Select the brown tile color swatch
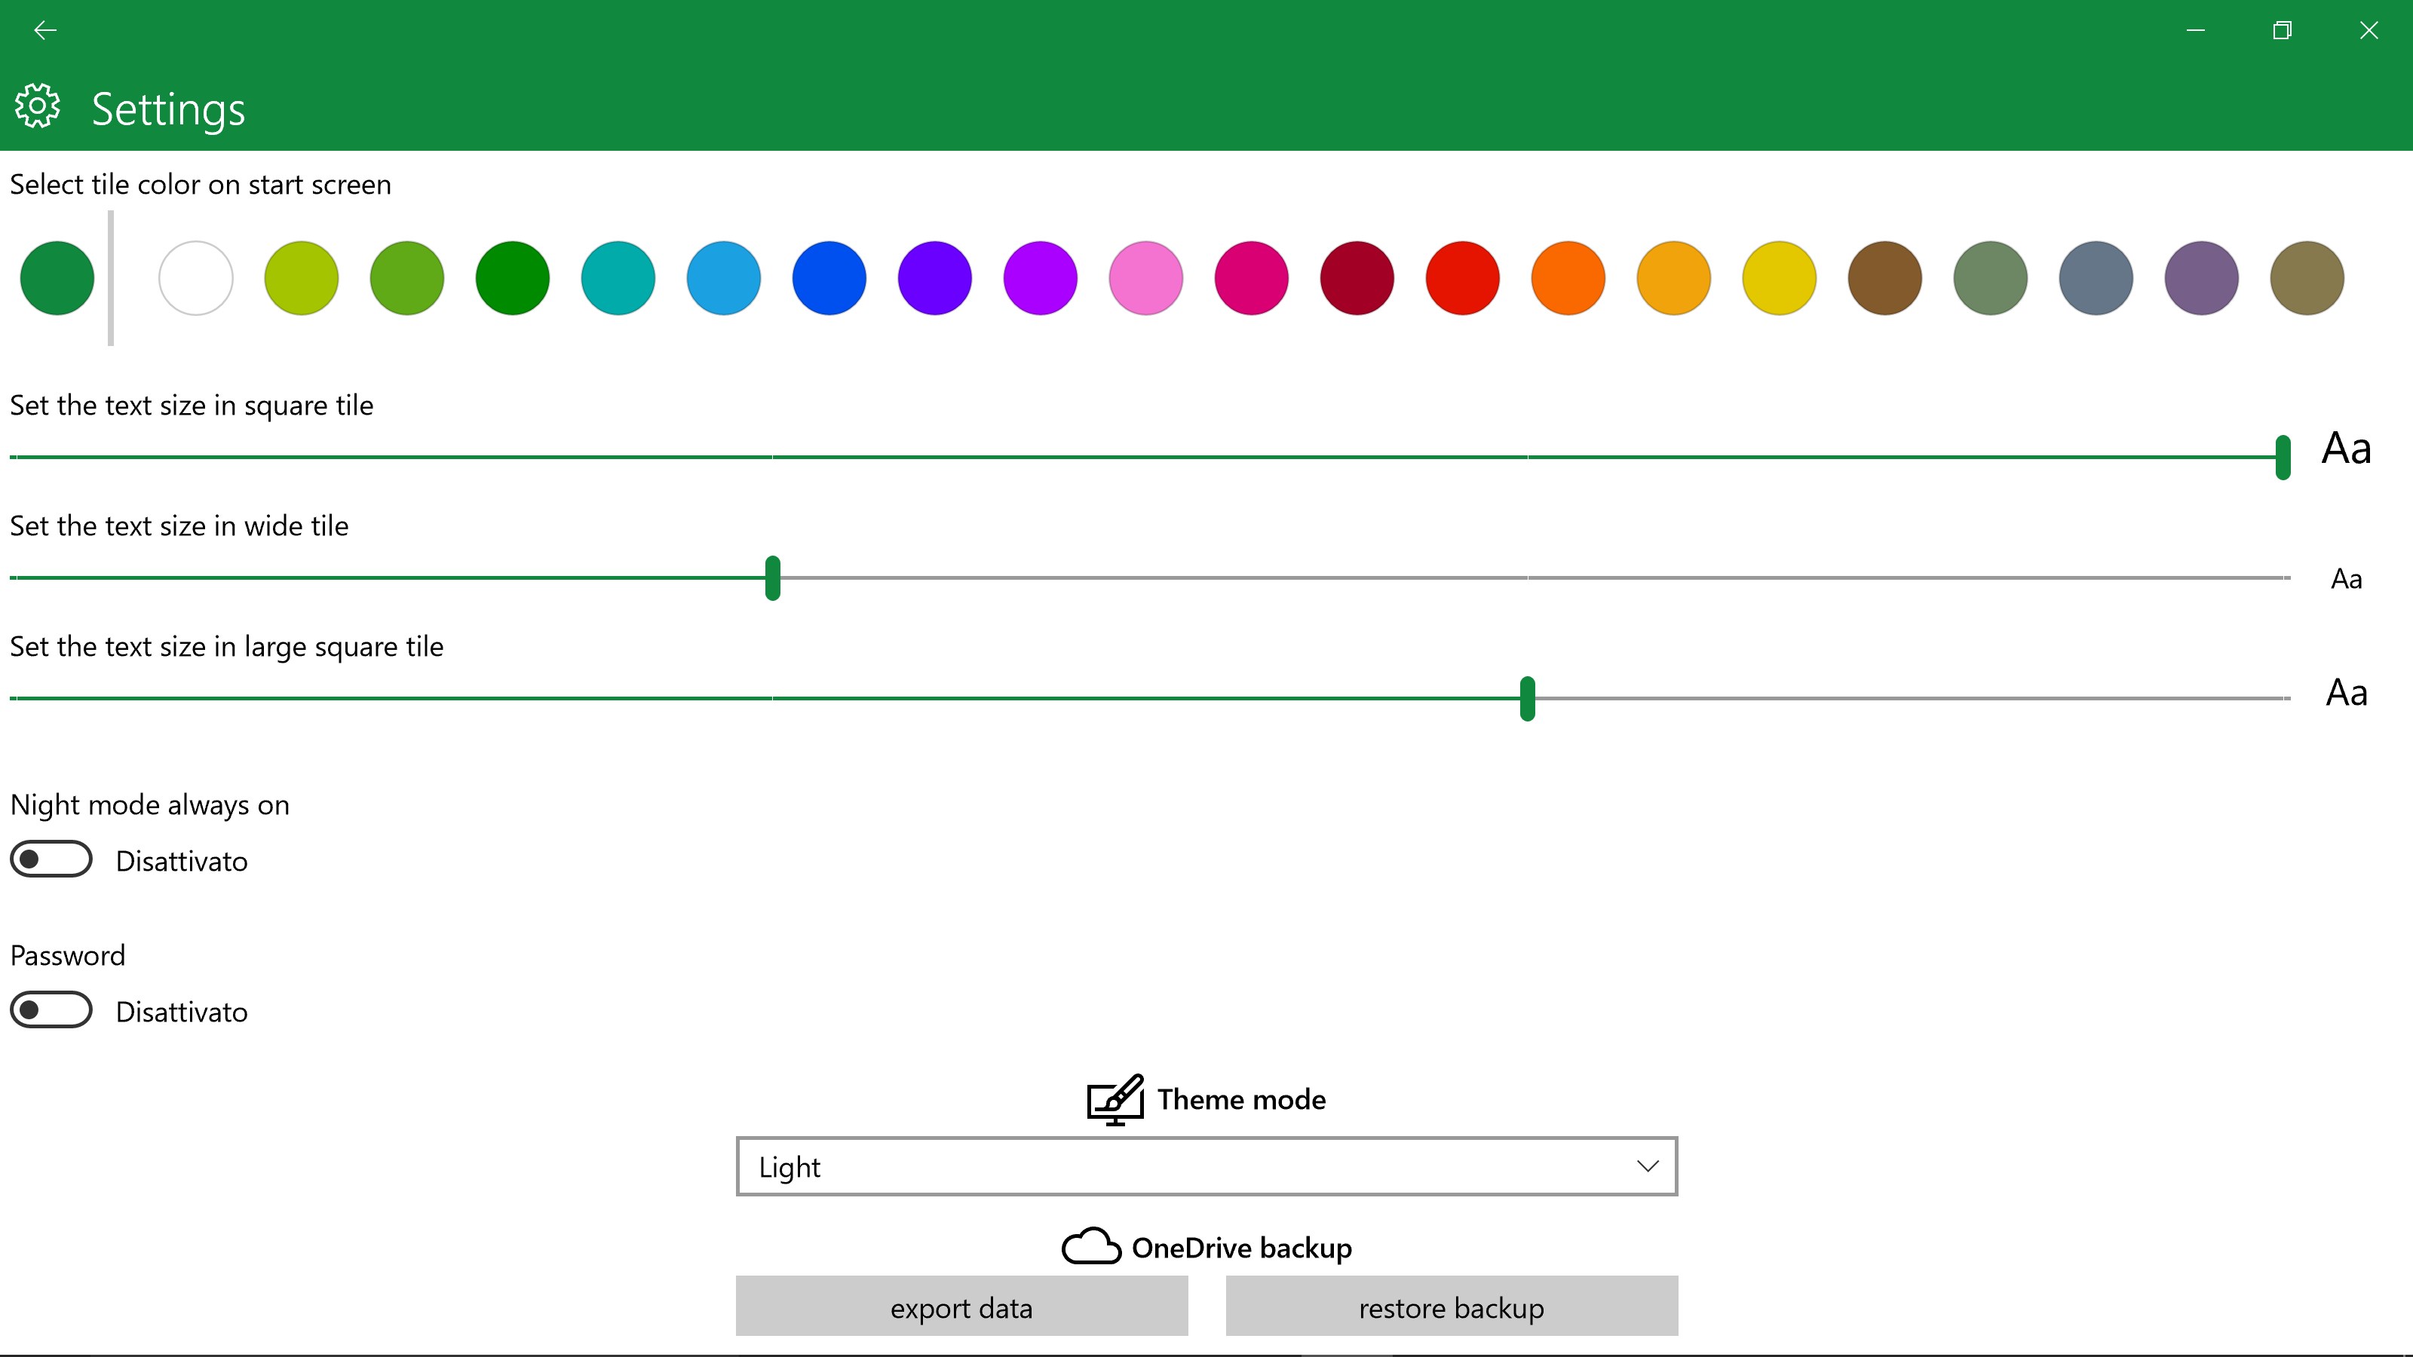This screenshot has height=1357, width=2413. (1884, 278)
